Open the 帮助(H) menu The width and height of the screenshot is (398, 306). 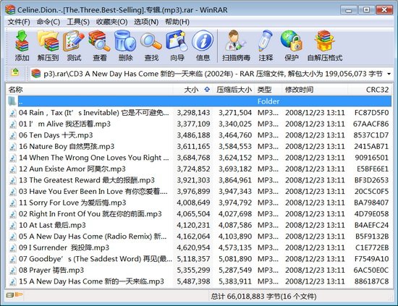pos(177,22)
